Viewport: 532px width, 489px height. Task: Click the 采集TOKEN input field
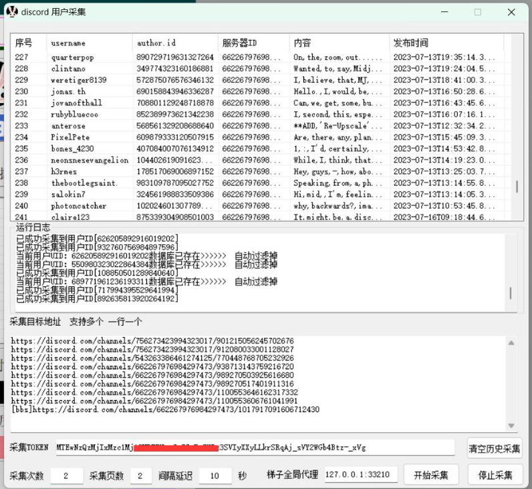[x=255, y=448]
